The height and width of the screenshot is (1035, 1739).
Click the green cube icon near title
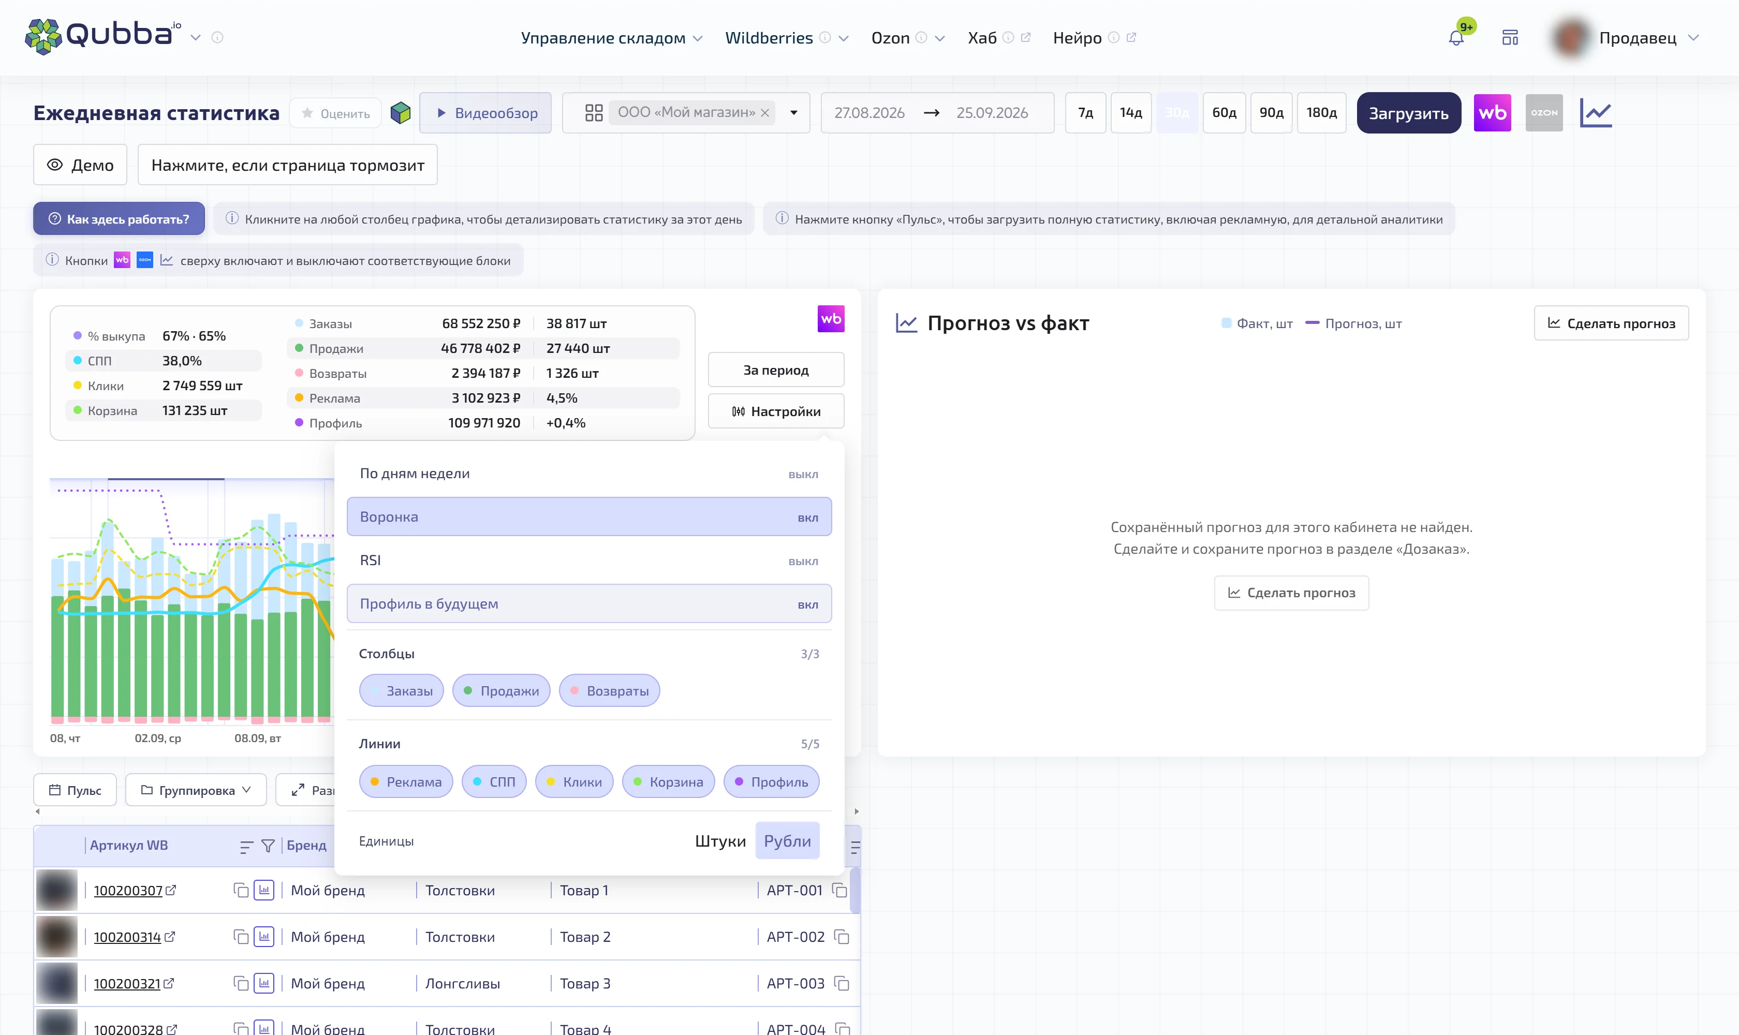point(401,112)
